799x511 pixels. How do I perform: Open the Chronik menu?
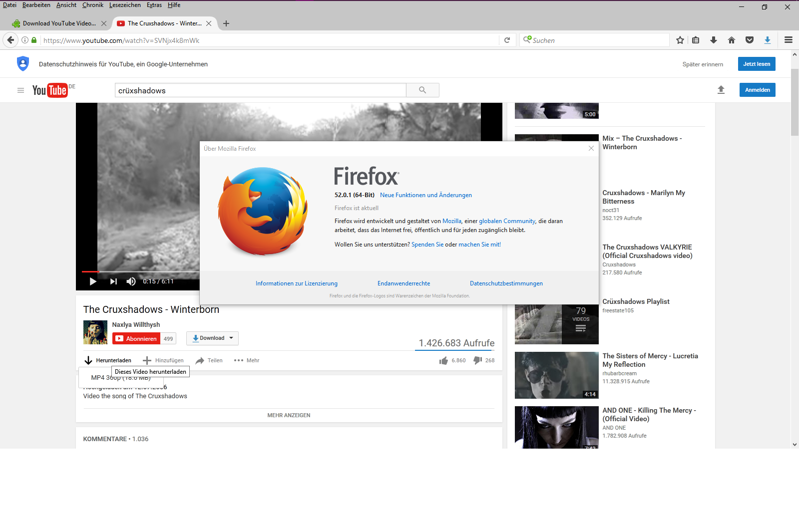point(93,5)
